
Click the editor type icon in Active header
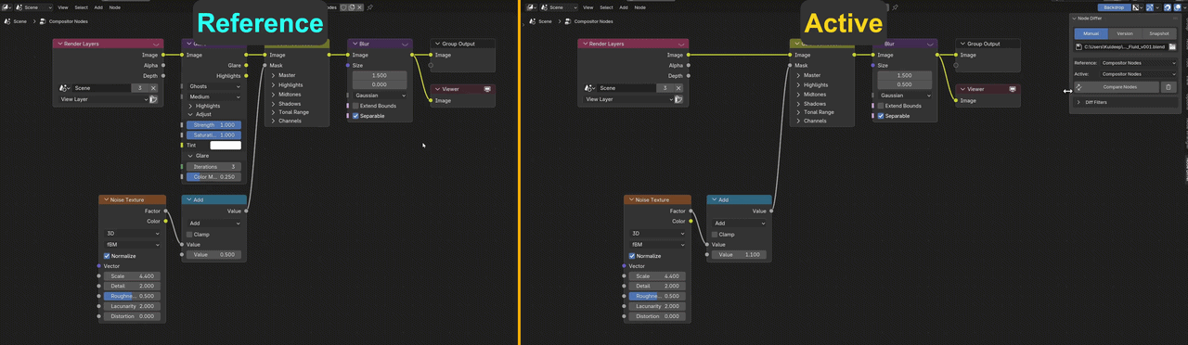[530, 6]
